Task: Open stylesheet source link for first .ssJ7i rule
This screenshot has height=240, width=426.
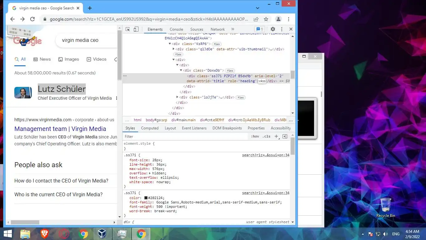Action: pos(266,155)
